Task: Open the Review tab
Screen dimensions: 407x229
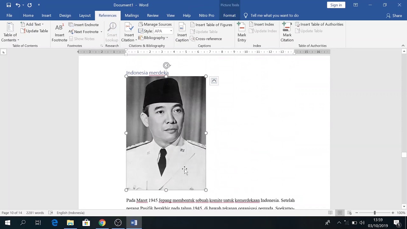Action: point(153,15)
